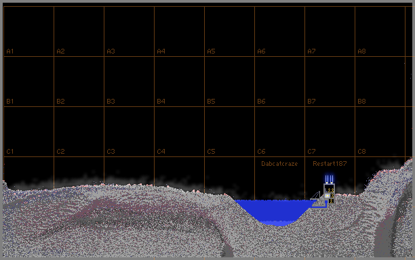Image resolution: width=415 pixels, height=260 pixels.
Task: Click the Dabcatcraze player label
Action: [x=279, y=164]
